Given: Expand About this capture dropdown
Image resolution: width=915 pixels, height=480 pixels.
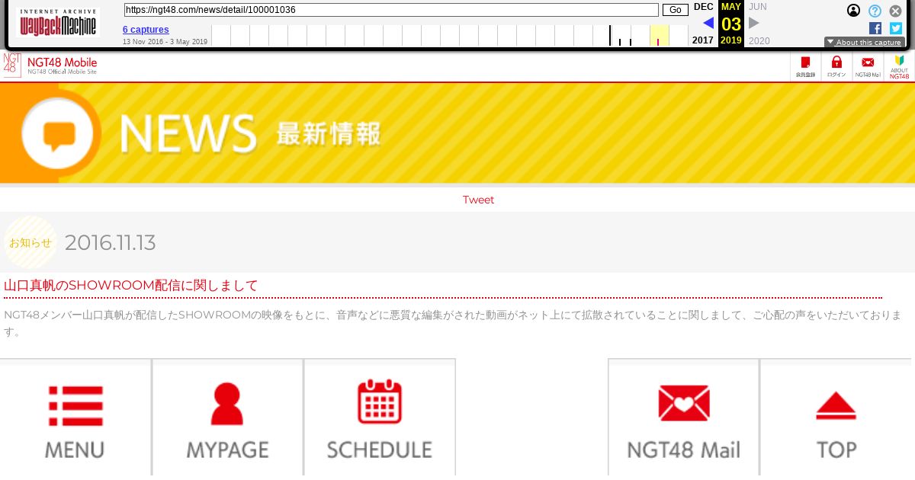Looking at the screenshot, I should click(864, 43).
